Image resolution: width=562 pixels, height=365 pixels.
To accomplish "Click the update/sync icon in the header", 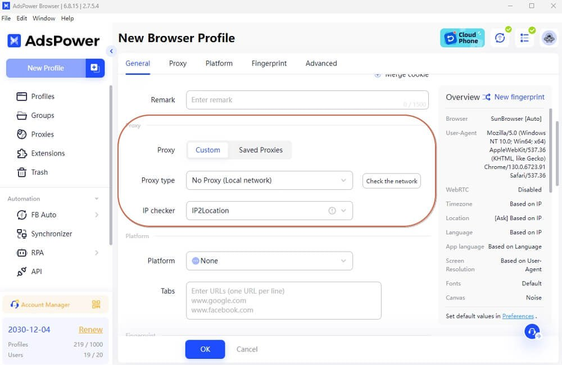I will [500, 38].
